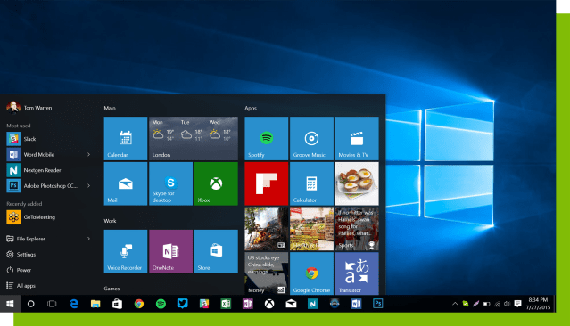The width and height of the screenshot is (570, 326).
Task: Open the Store icon on the taskbar
Action: pyautogui.click(x=117, y=304)
